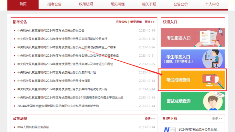
Task: Go to the 招考公告 navigation tab
Action: [55, 4]
